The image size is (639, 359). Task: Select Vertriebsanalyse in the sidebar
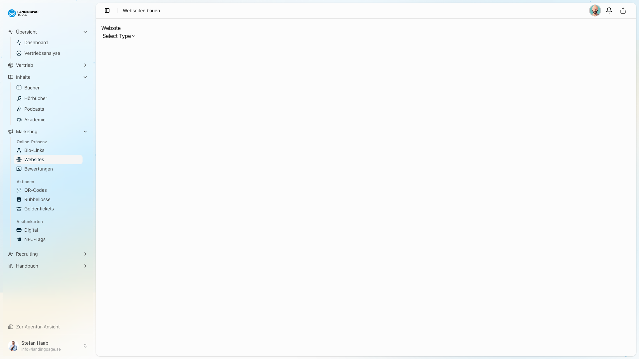tap(42, 53)
